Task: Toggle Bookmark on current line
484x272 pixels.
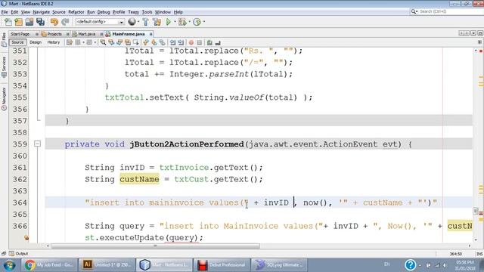Action: (163, 42)
